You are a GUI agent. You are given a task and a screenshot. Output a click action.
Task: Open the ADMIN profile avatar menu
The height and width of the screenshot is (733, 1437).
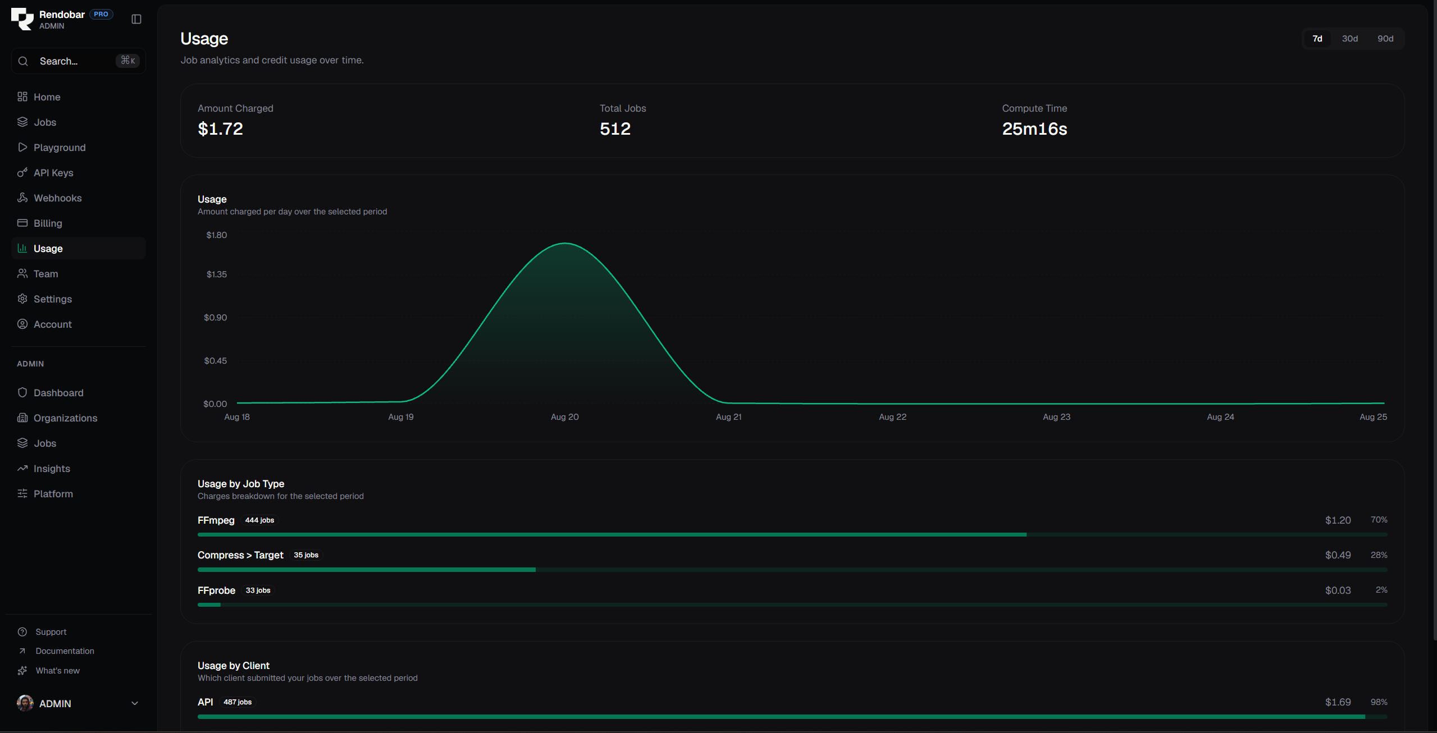pos(25,703)
